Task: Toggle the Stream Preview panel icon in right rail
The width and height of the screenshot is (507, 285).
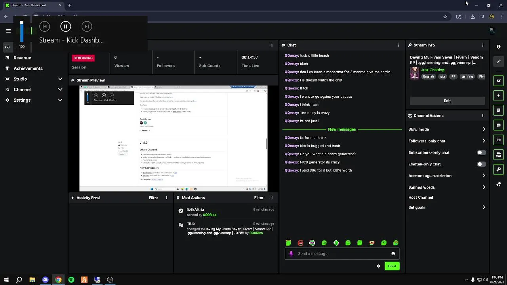Action: click(498, 81)
